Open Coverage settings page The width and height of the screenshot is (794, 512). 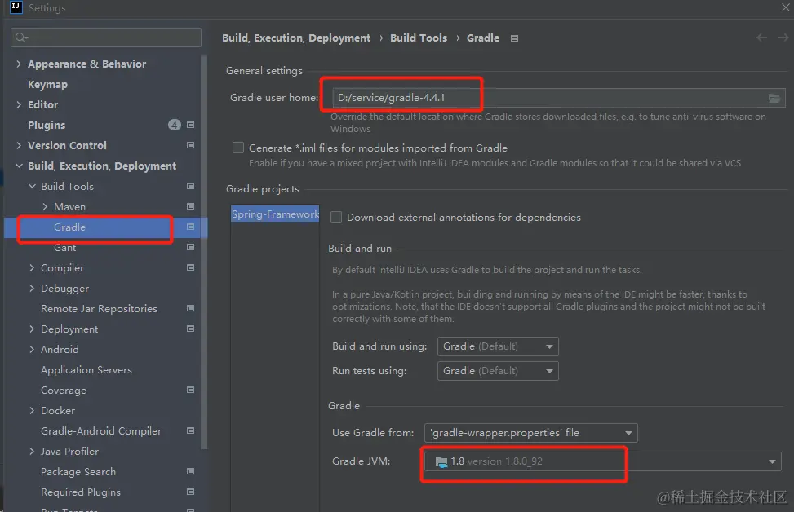[x=64, y=391]
